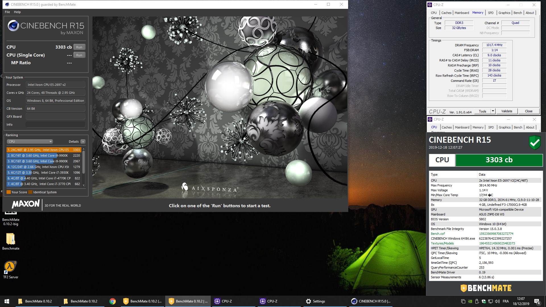Open the volume tray icon
546x307 pixels.
pyautogui.click(x=497, y=301)
